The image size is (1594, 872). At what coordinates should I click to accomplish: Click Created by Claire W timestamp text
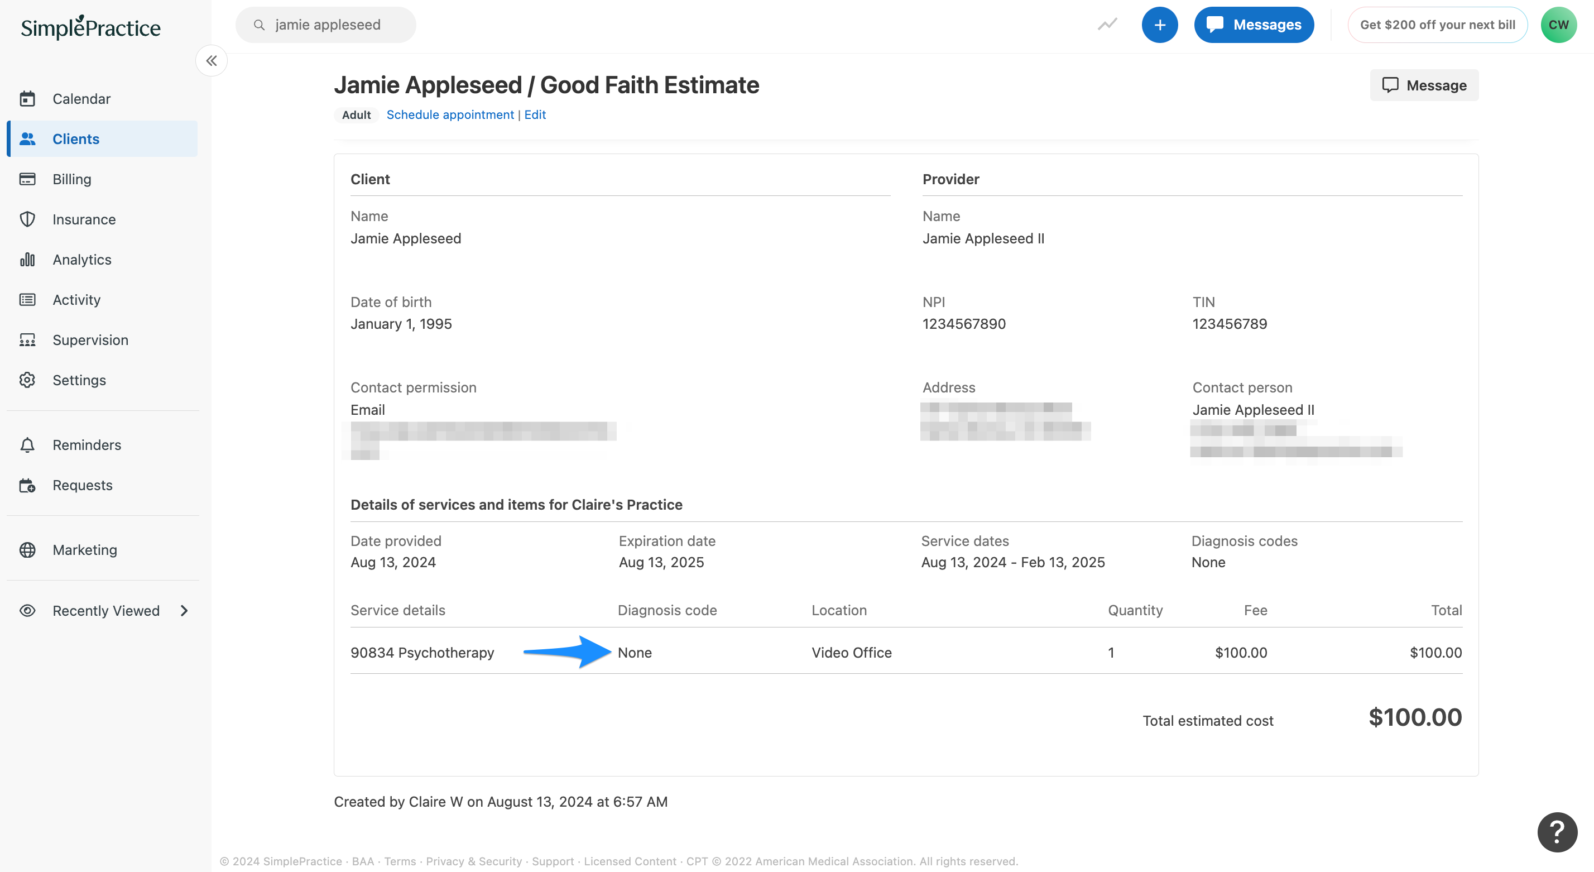501,802
